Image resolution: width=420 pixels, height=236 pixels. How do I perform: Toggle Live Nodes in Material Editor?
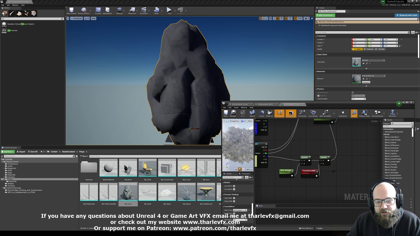tap(302, 114)
